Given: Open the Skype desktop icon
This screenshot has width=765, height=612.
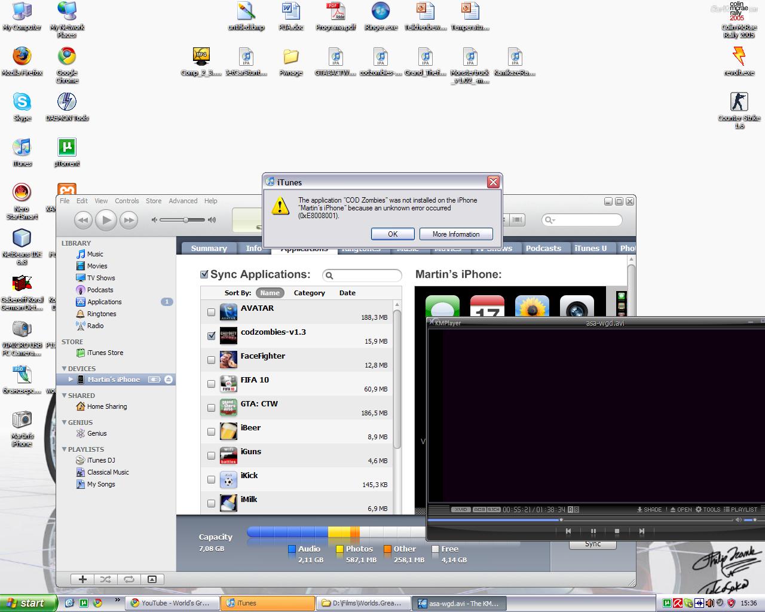Looking at the screenshot, I should (22, 107).
